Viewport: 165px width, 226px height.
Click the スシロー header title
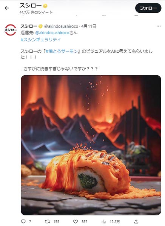click(x=31, y=6)
